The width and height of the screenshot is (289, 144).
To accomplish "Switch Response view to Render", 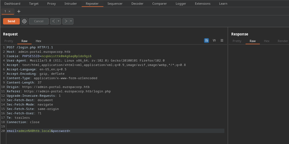I will 283,41.
